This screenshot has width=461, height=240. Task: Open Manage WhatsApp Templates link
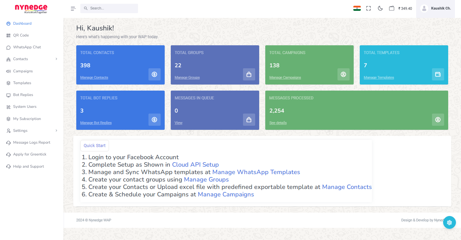(x=256, y=172)
